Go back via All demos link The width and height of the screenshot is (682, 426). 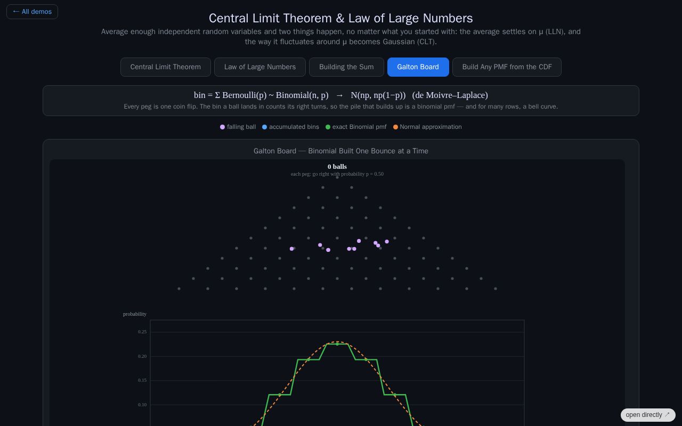coord(32,12)
